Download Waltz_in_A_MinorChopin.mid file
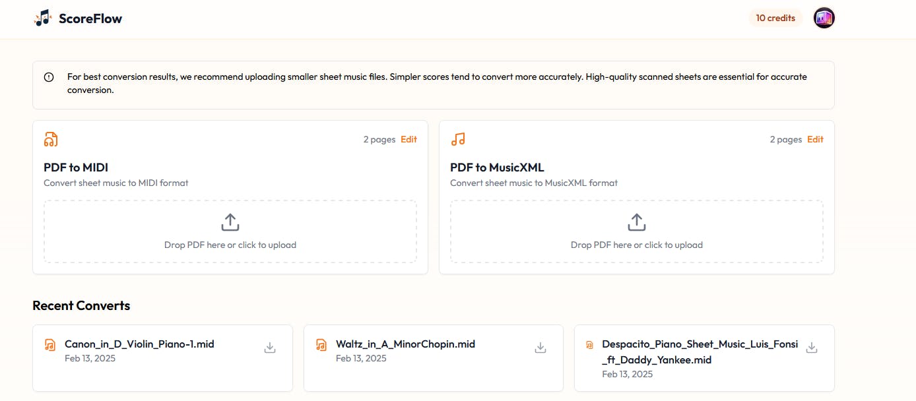Image resolution: width=916 pixels, height=401 pixels. [x=540, y=348]
